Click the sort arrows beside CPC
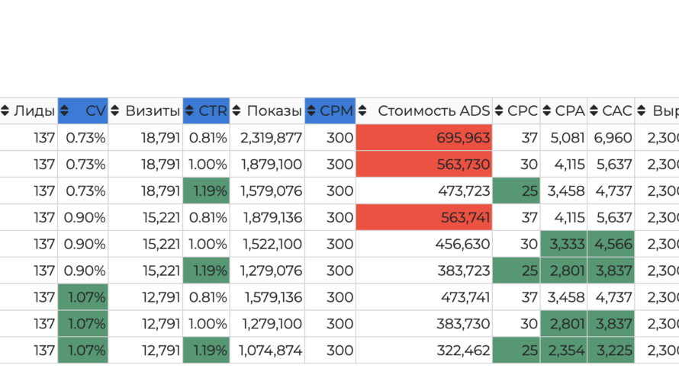The height and width of the screenshot is (381, 679). pos(499,111)
